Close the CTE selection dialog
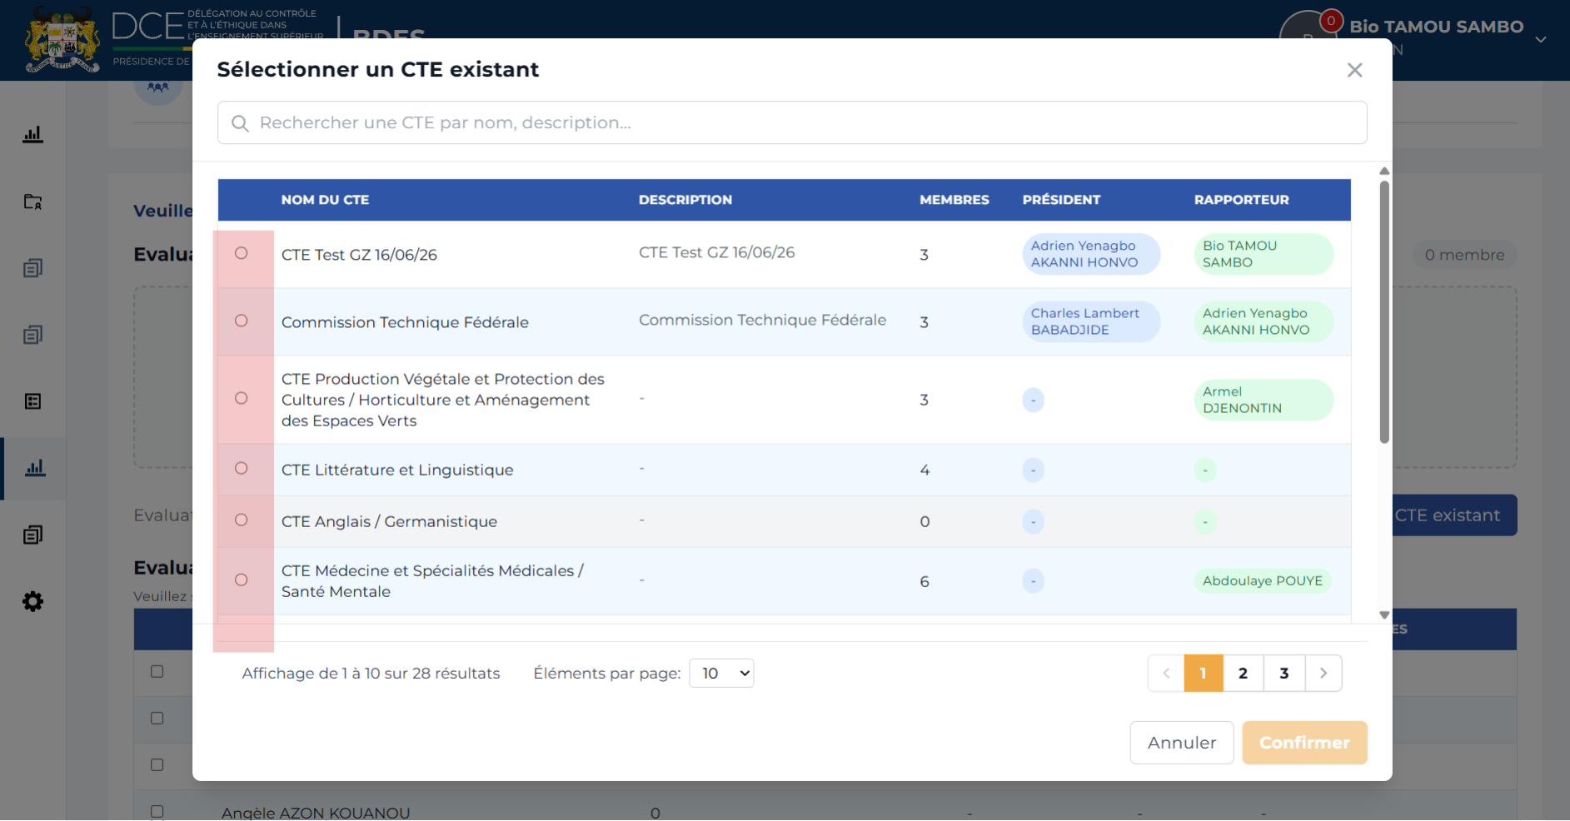 pyautogui.click(x=1355, y=70)
